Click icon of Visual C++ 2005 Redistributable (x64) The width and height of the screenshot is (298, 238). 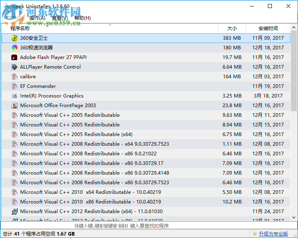[x=14, y=134]
